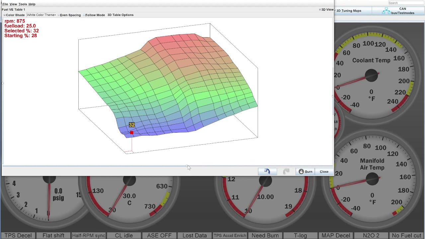Click the undo arrow button

coord(267,172)
